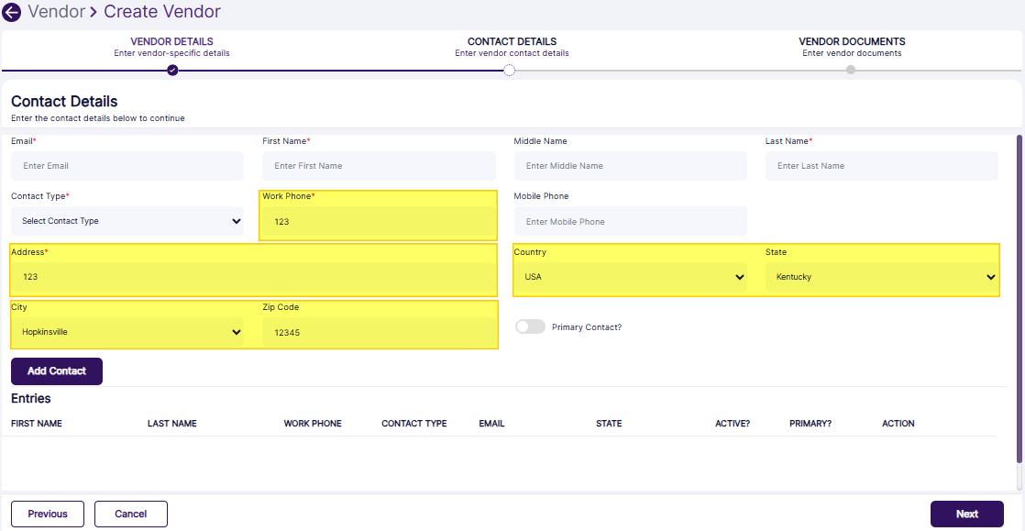Click the Vendor Details completed checkmark circle

[x=171, y=69]
